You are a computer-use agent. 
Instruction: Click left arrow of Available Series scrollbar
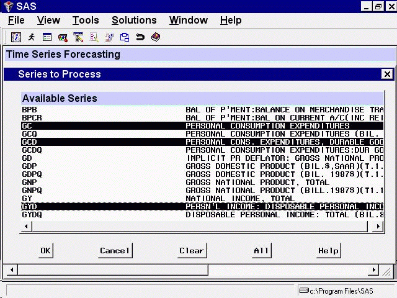point(26,226)
